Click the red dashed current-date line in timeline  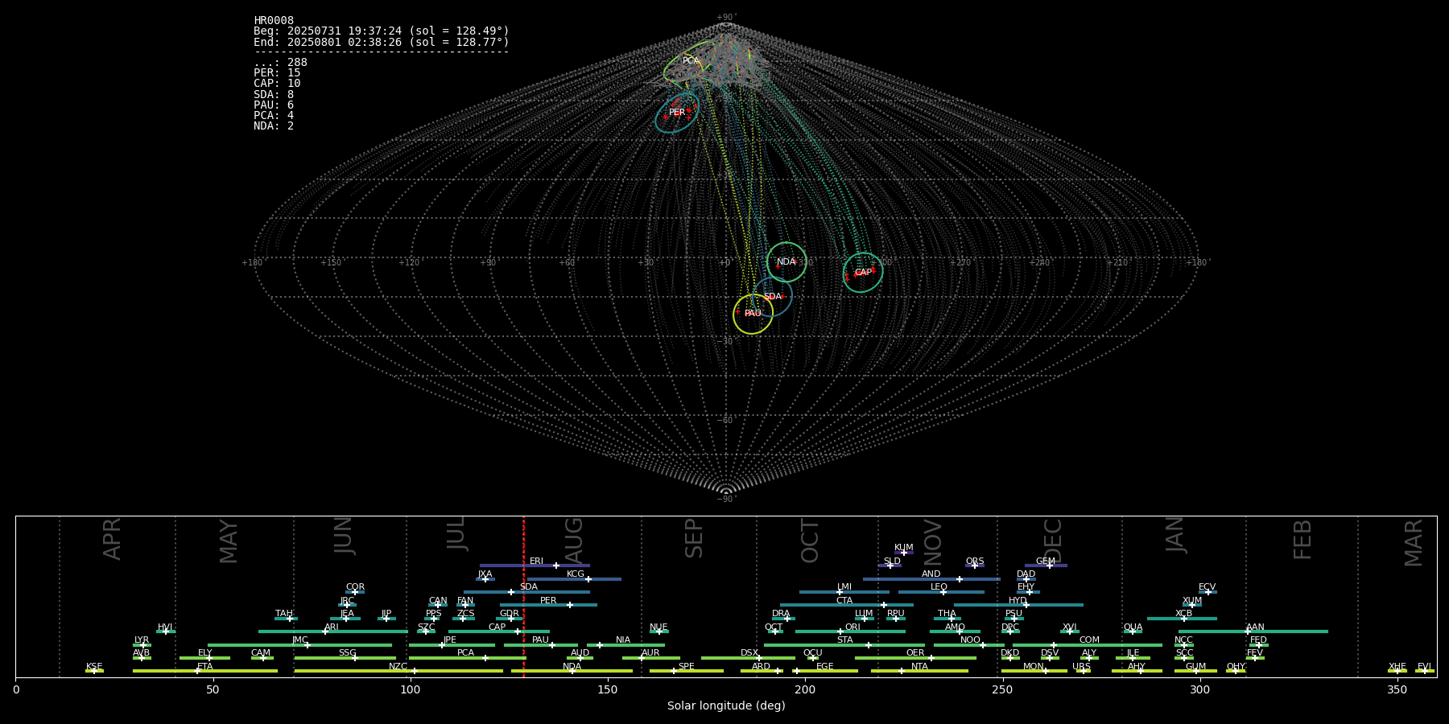pyautogui.click(x=523, y=596)
